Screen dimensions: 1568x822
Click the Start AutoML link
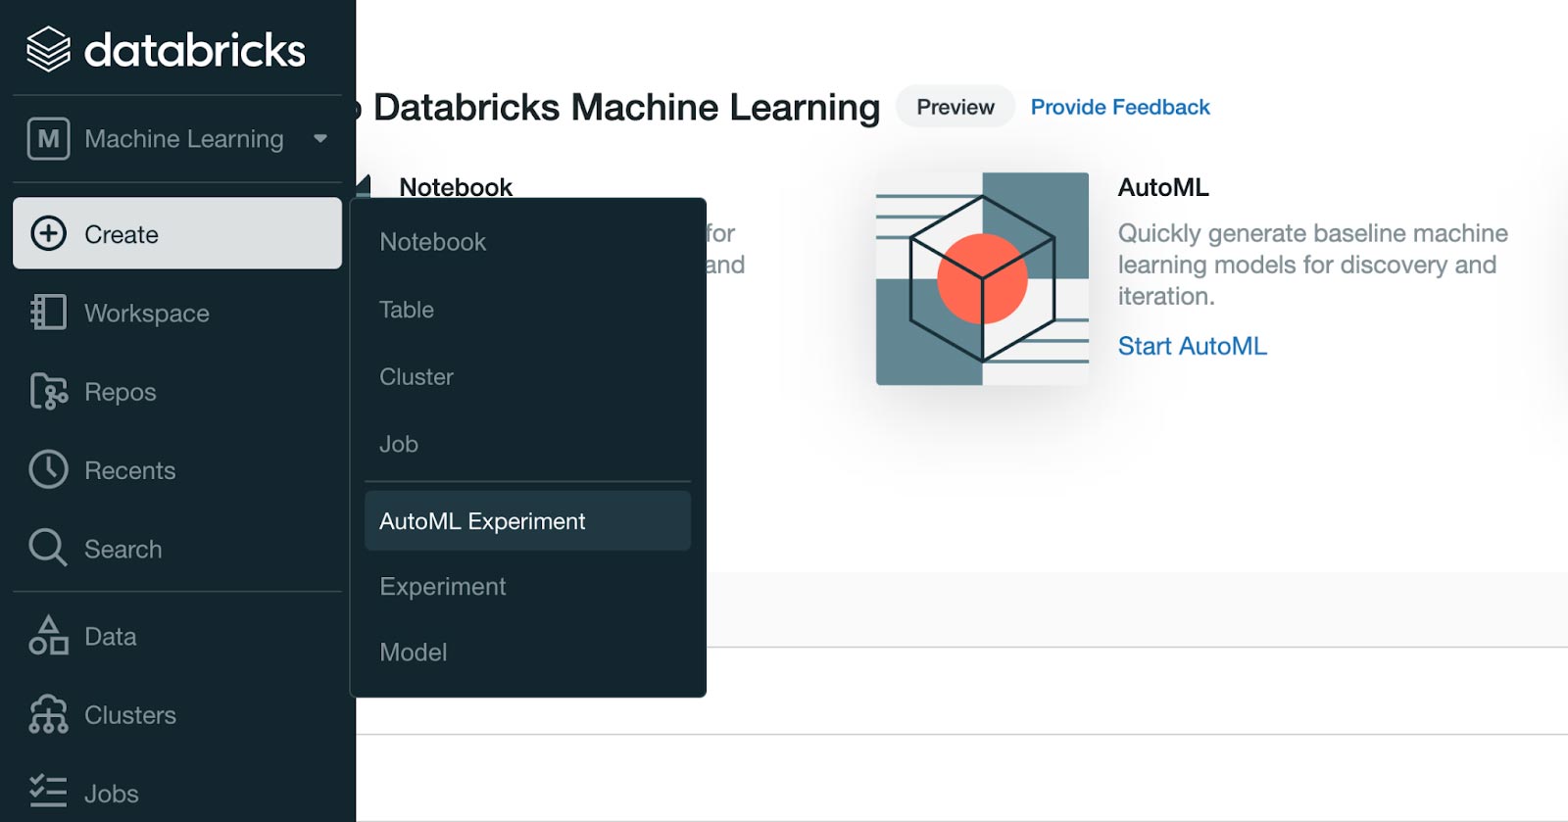pyautogui.click(x=1192, y=346)
